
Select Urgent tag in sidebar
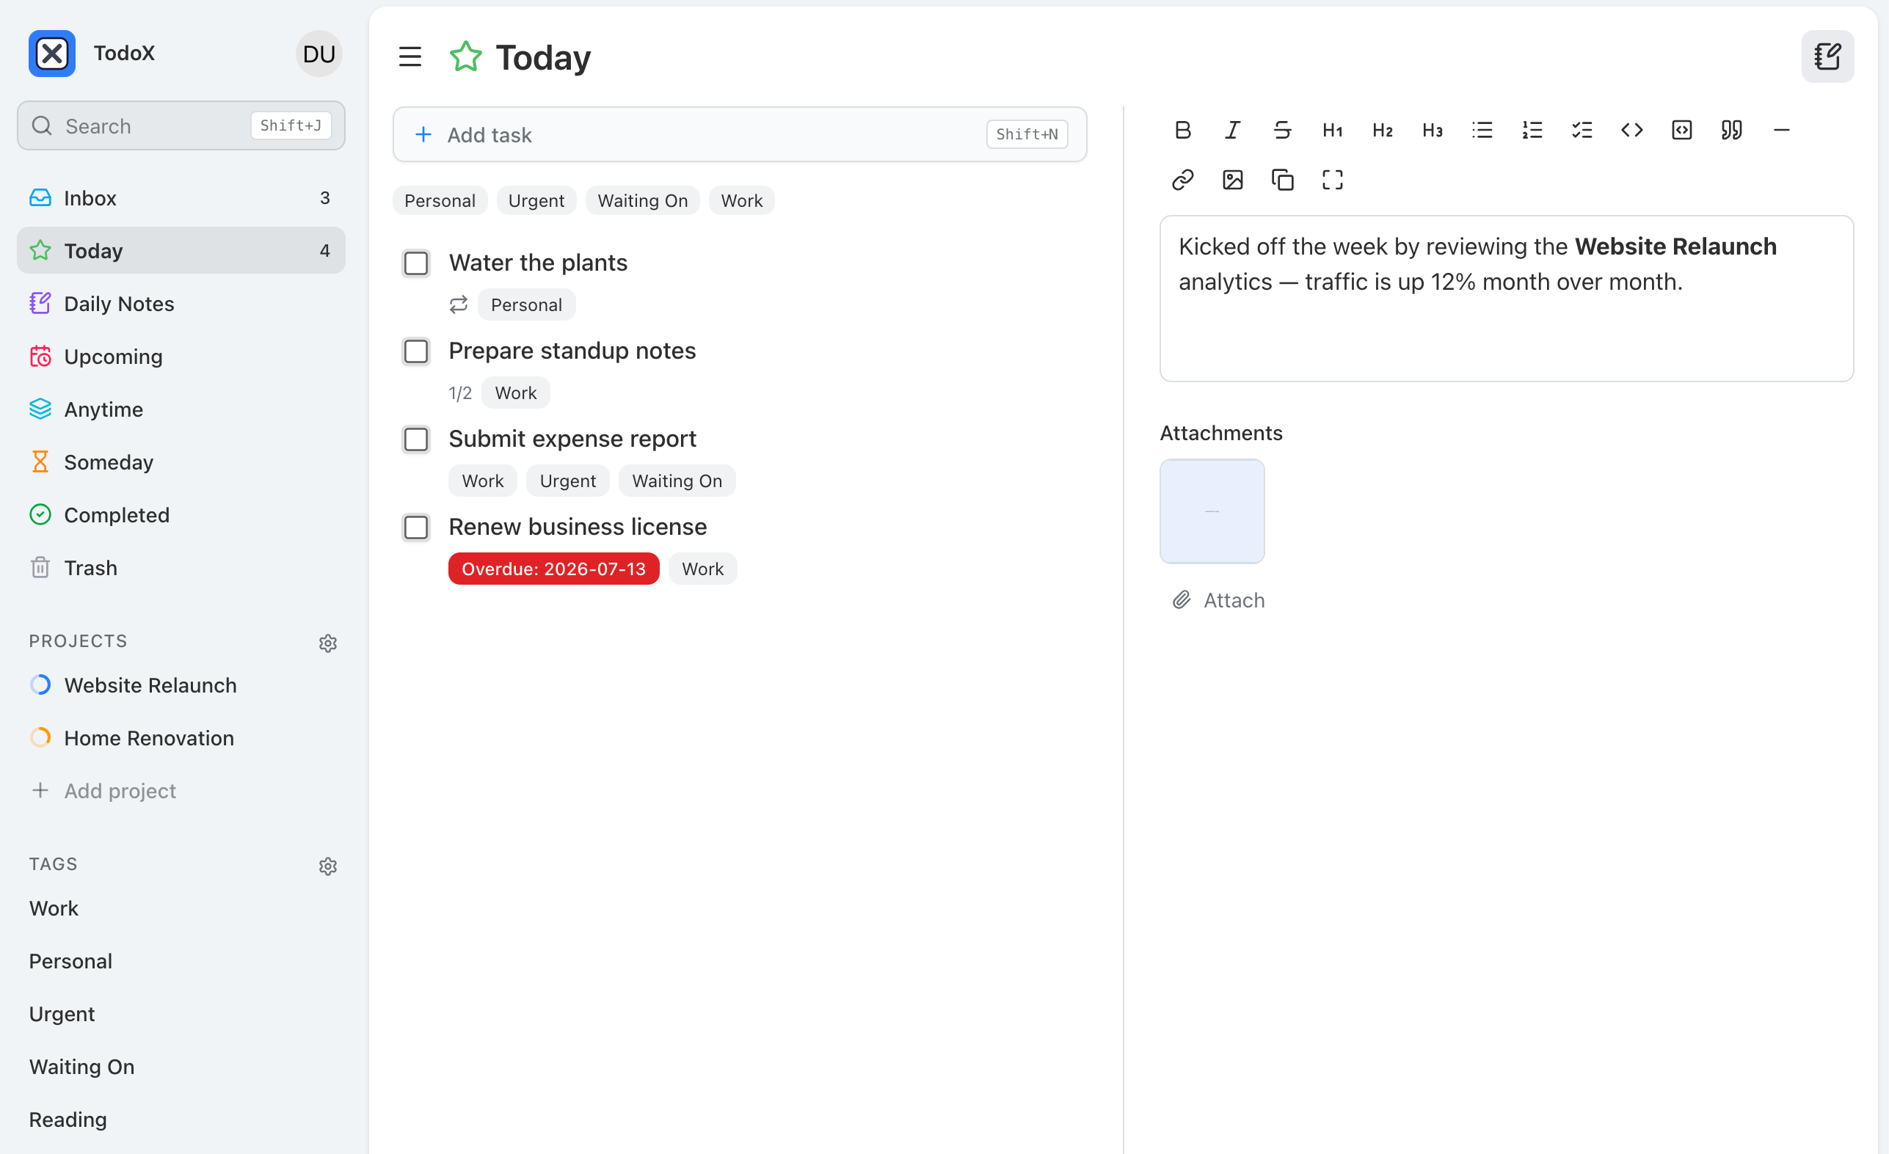pyautogui.click(x=181, y=1014)
